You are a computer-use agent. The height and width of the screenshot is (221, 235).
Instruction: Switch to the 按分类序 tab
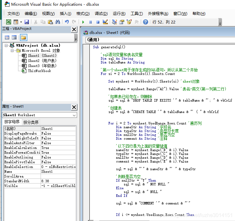(31, 122)
